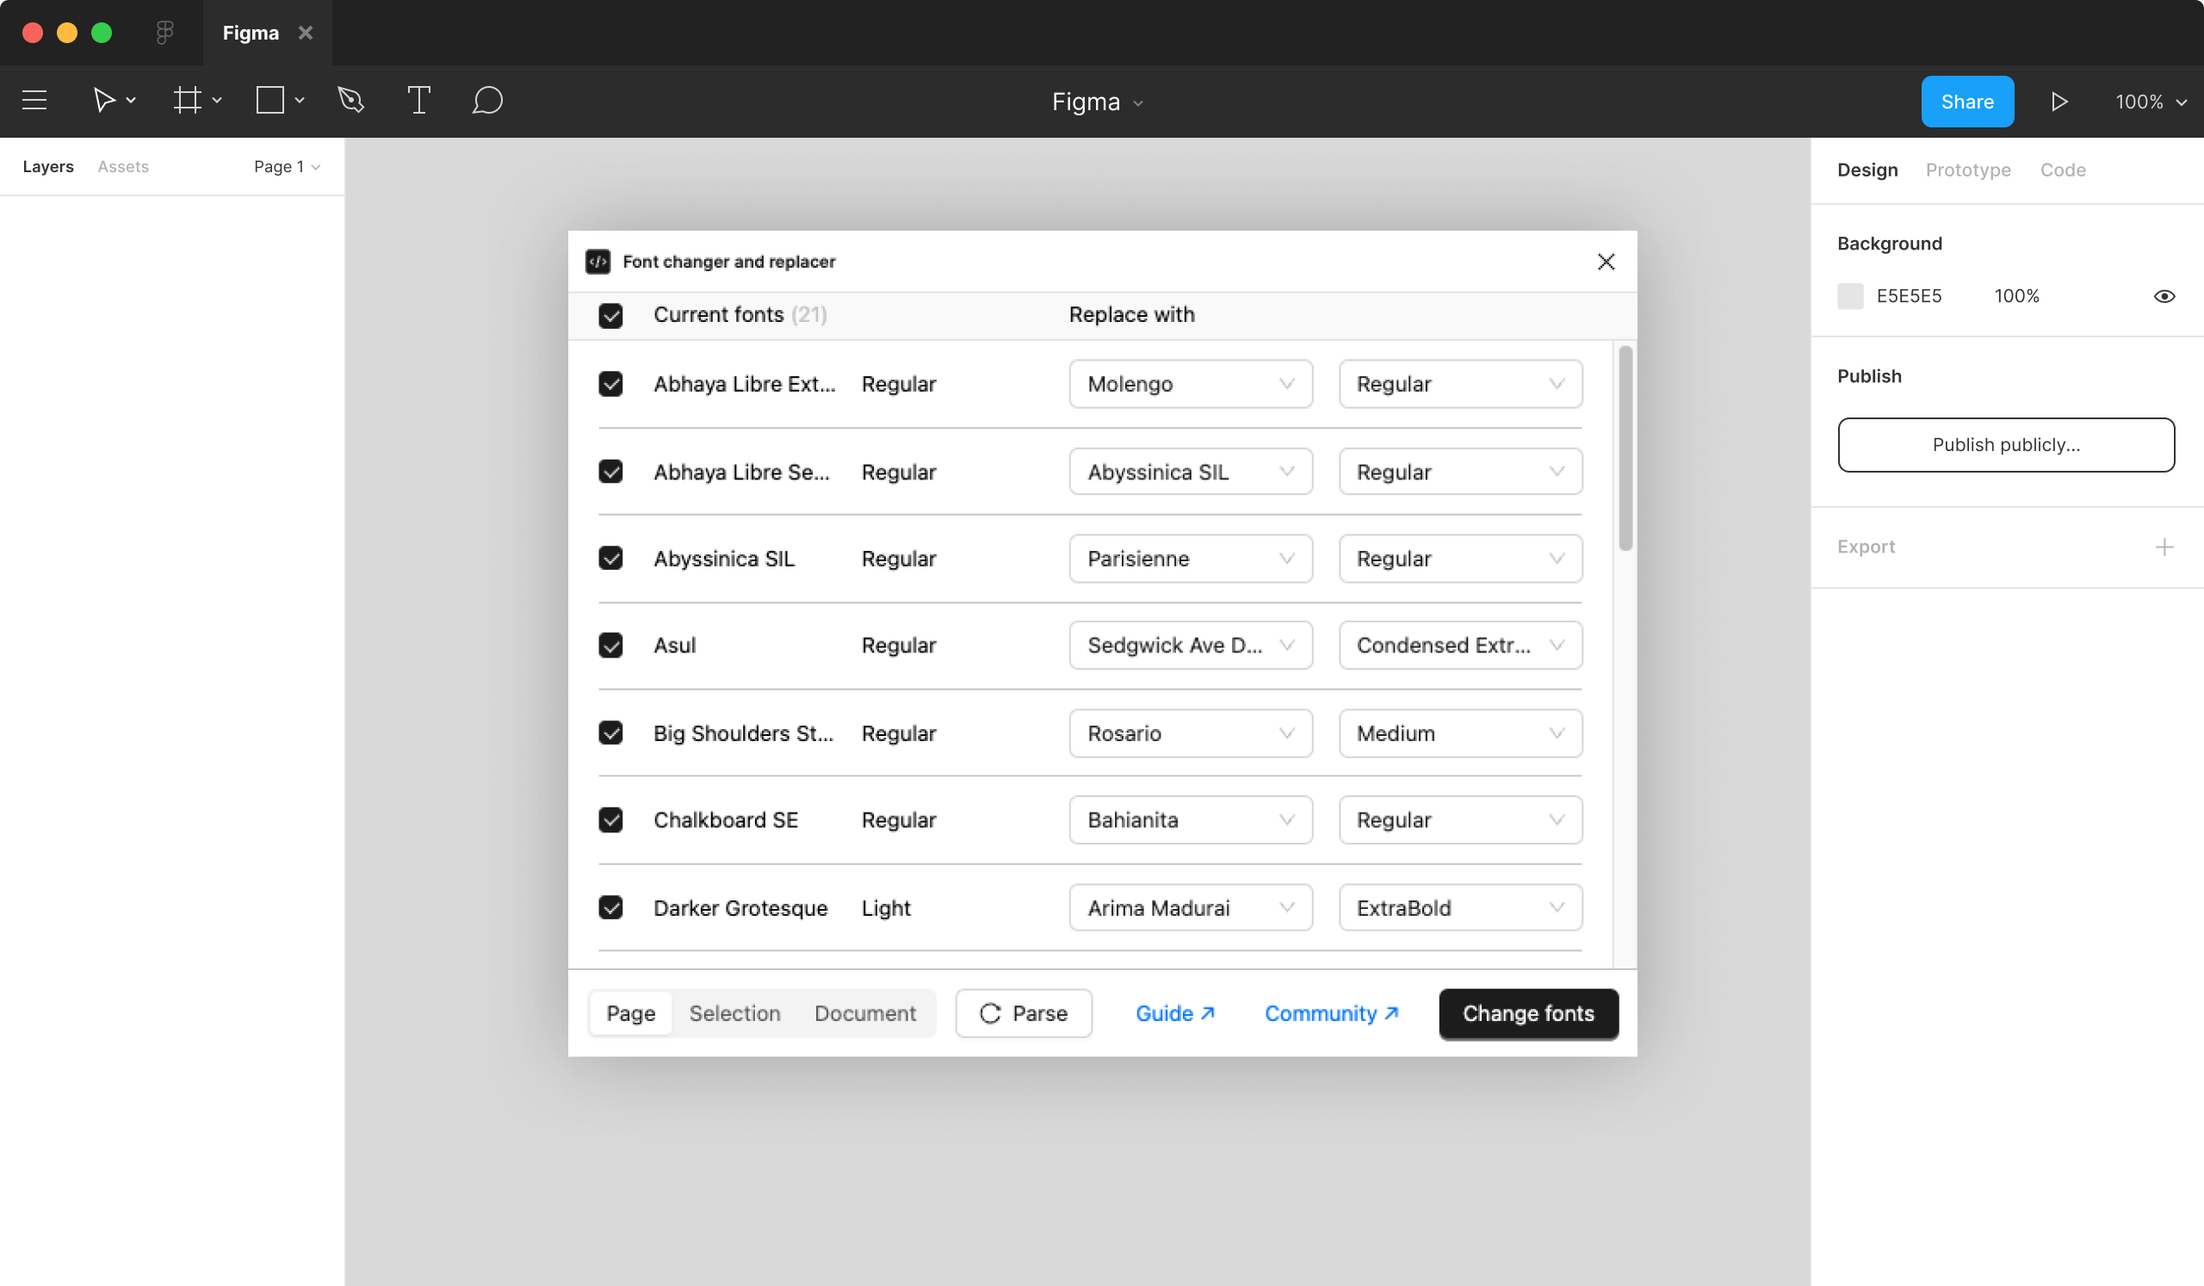2204x1286 pixels.
Task: Open the Guide link
Action: point(1174,1013)
